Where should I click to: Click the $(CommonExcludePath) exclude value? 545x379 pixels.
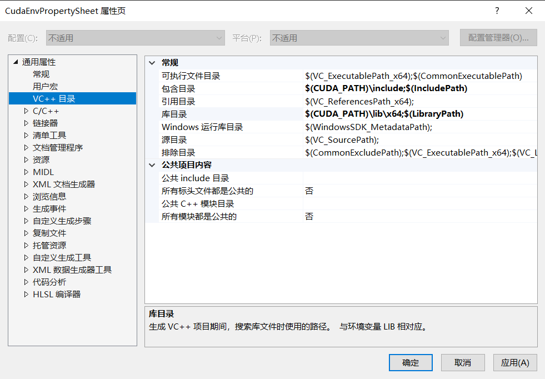421,153
